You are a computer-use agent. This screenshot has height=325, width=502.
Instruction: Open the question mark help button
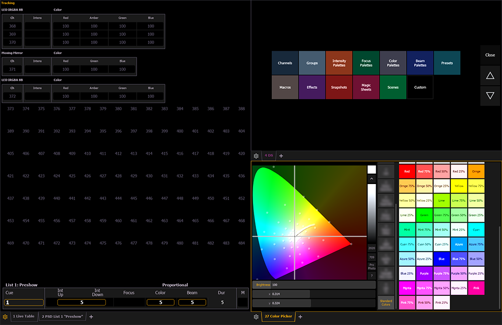click(371, 276)
